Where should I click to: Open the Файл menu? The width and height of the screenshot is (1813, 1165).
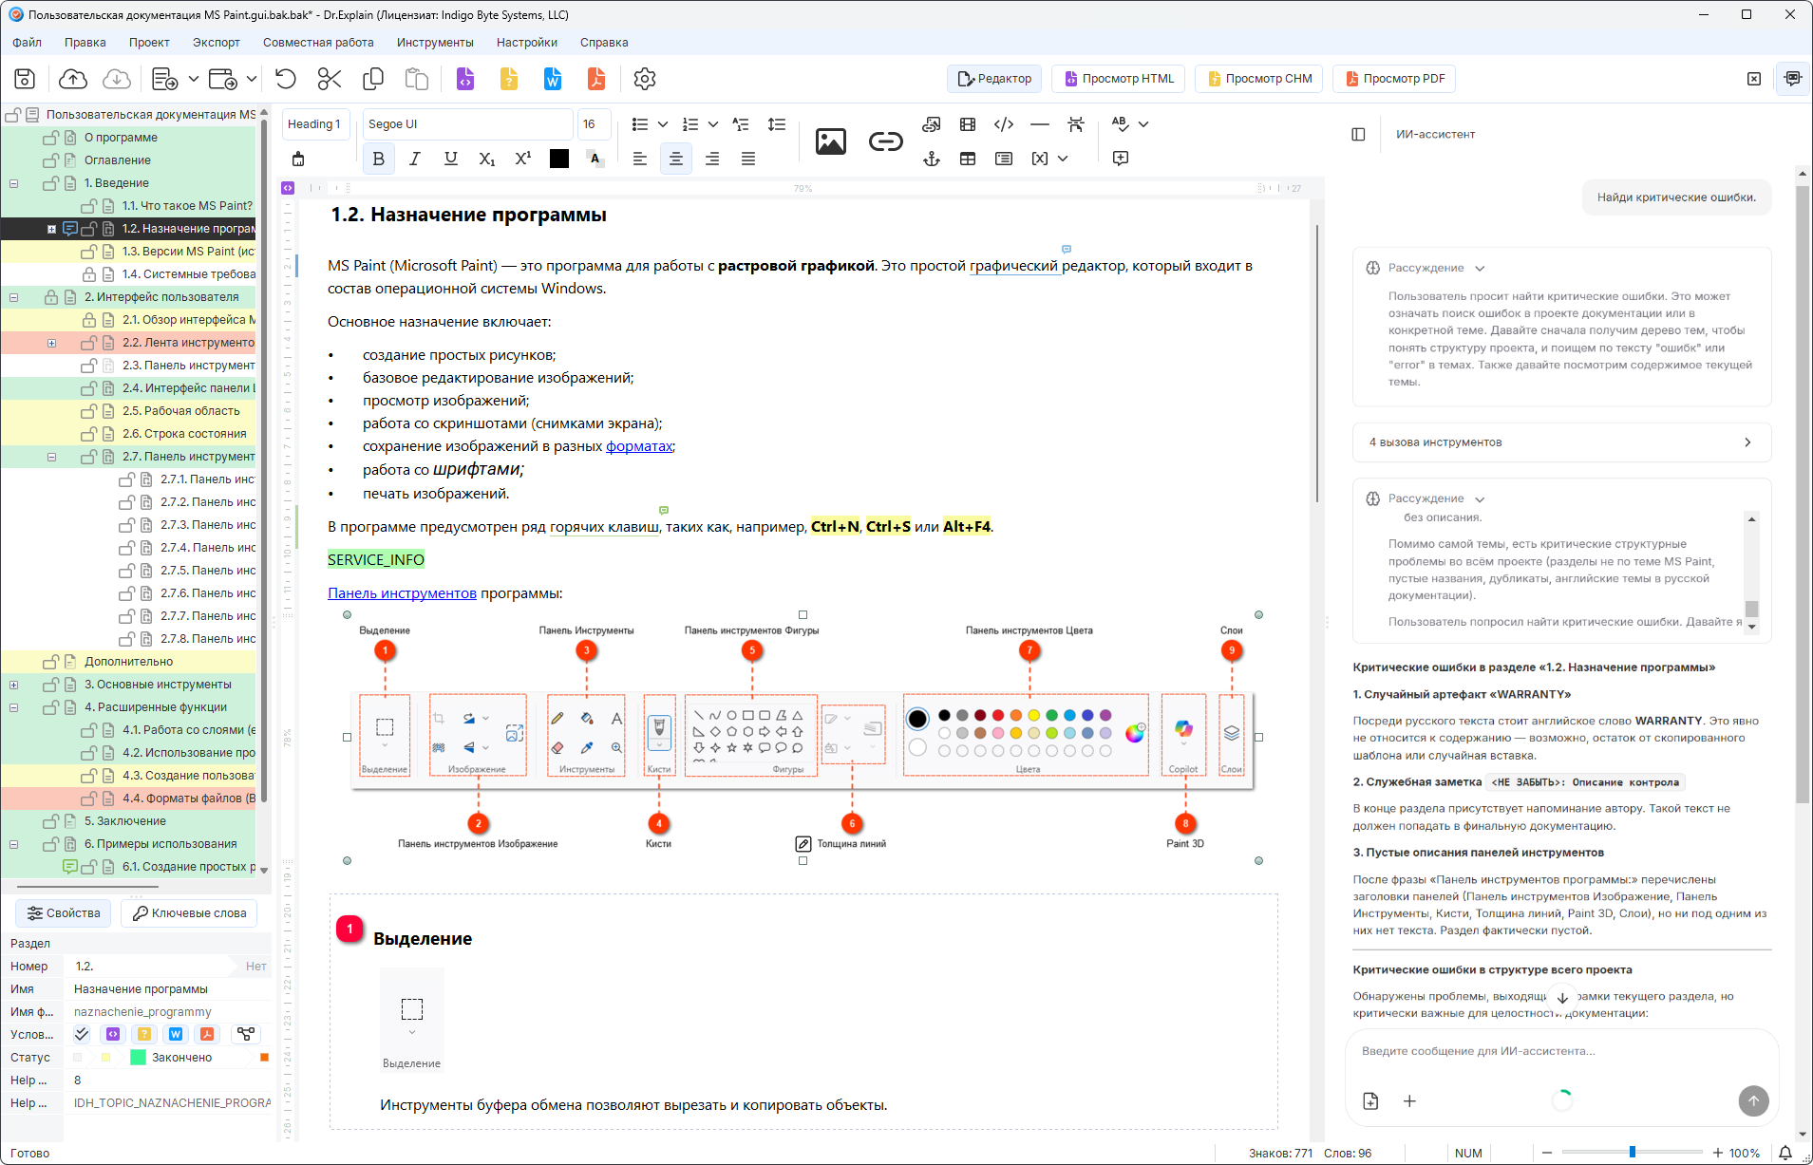(x=27, y=43)
